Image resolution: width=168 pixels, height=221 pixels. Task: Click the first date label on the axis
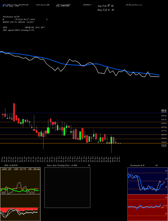3,159
